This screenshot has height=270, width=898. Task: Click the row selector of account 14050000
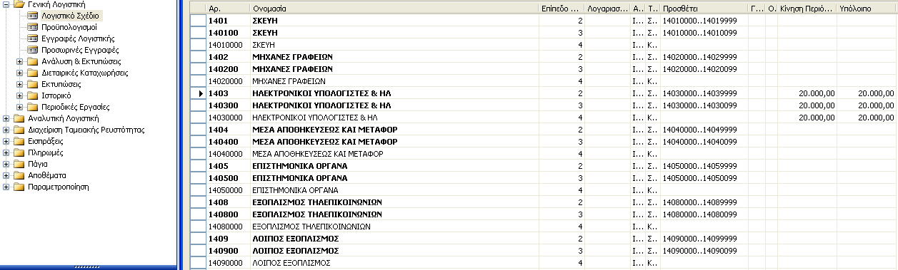tap(199, 190)
